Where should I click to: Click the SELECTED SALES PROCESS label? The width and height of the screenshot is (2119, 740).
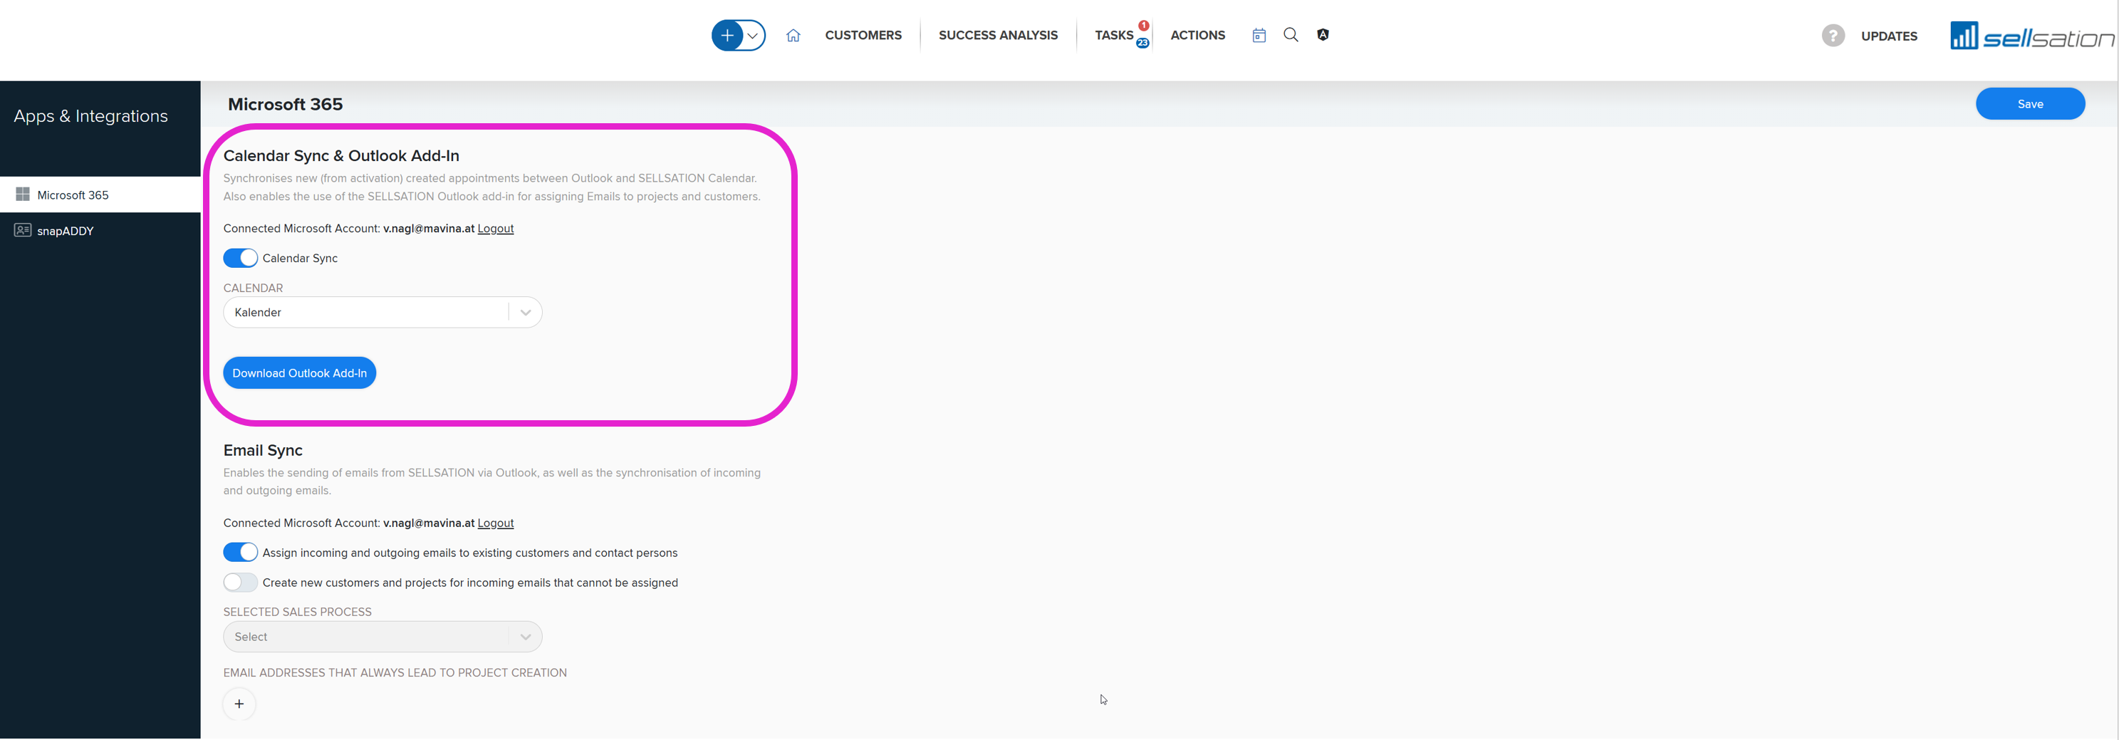pos(298,612)
